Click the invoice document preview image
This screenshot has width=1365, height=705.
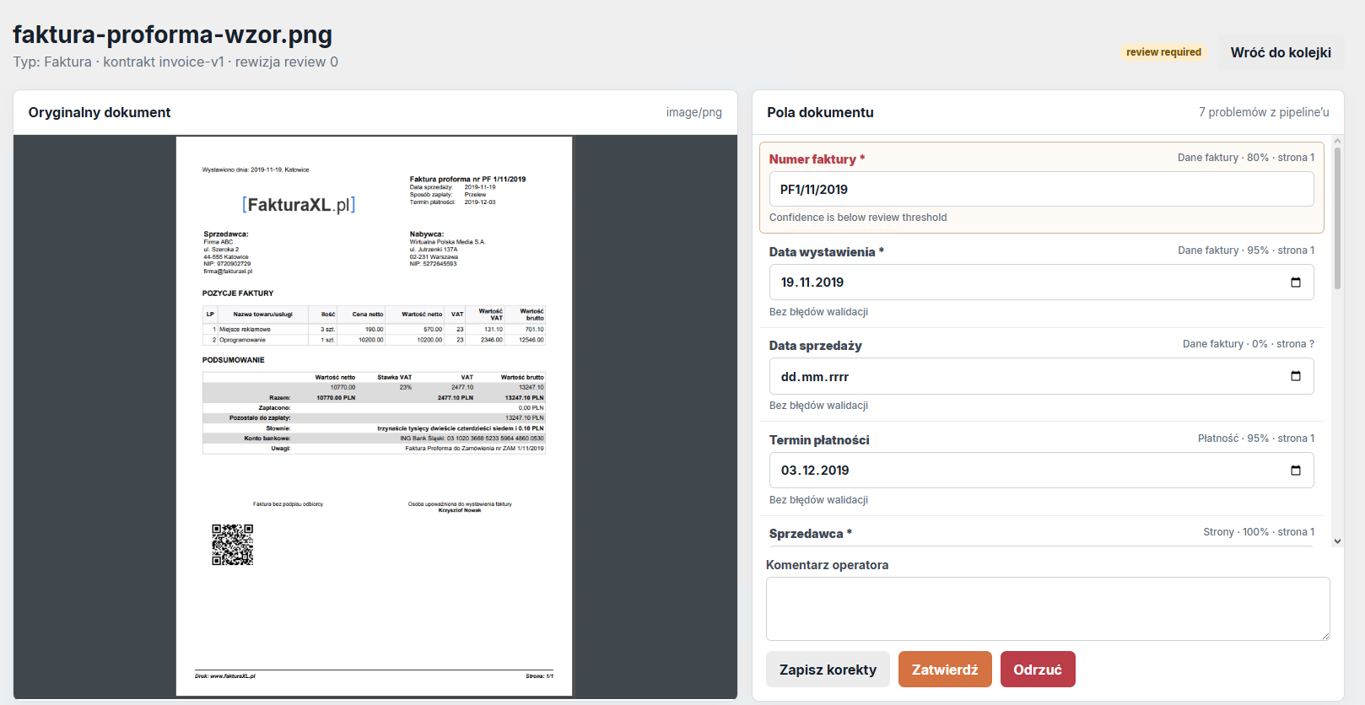click(x=375, y=417)
